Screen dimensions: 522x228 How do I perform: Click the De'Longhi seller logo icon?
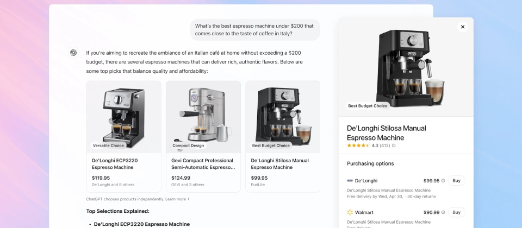[x=350, y=181]
